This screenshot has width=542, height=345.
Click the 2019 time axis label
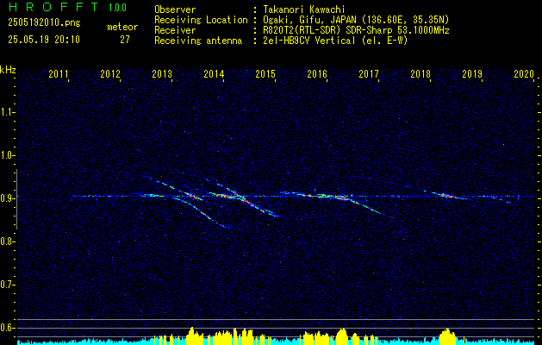(x=472, y=73)
